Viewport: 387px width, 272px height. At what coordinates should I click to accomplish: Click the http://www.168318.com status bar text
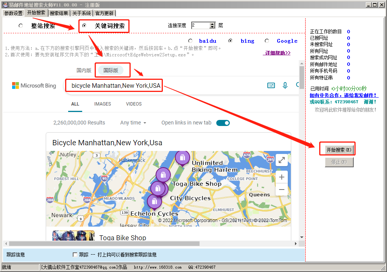click(158, 267)
